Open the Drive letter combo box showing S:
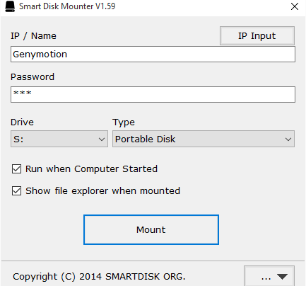 tap(59, 139)
